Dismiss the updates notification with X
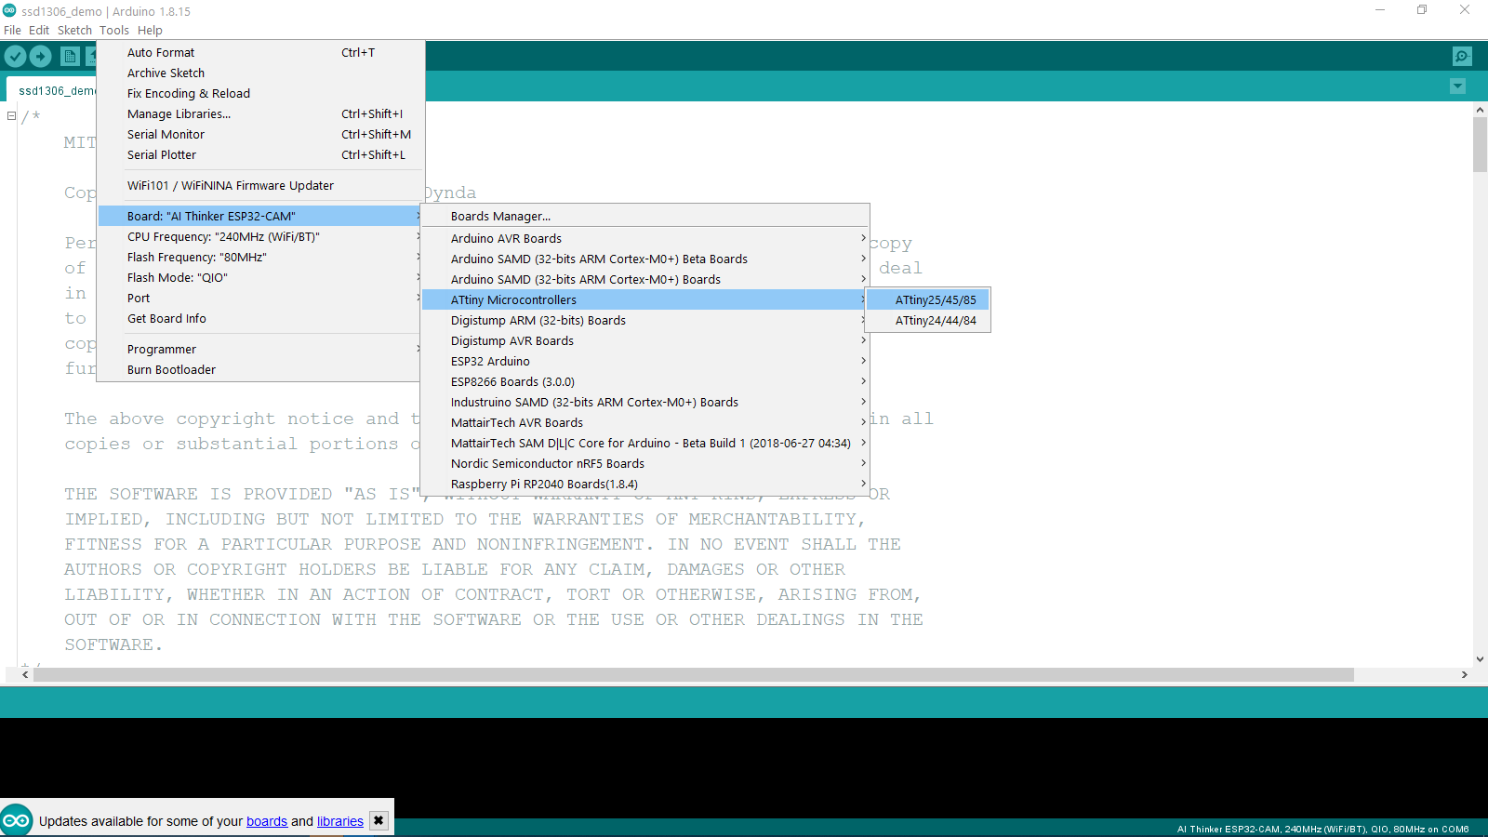Image resolution: width=1488 pixels, height=837 pixels. [379, 820]
